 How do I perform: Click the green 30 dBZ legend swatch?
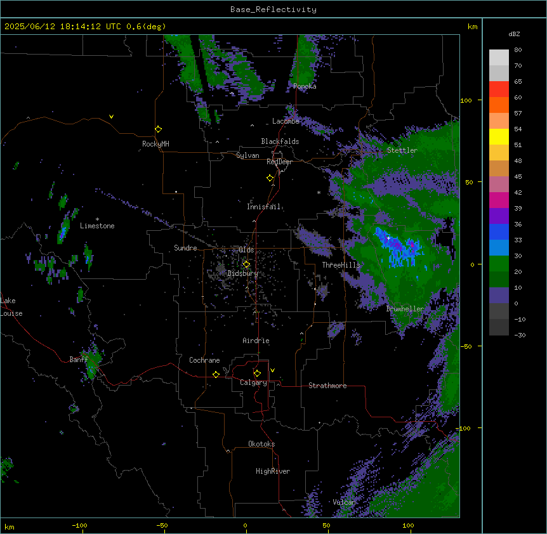499,264
